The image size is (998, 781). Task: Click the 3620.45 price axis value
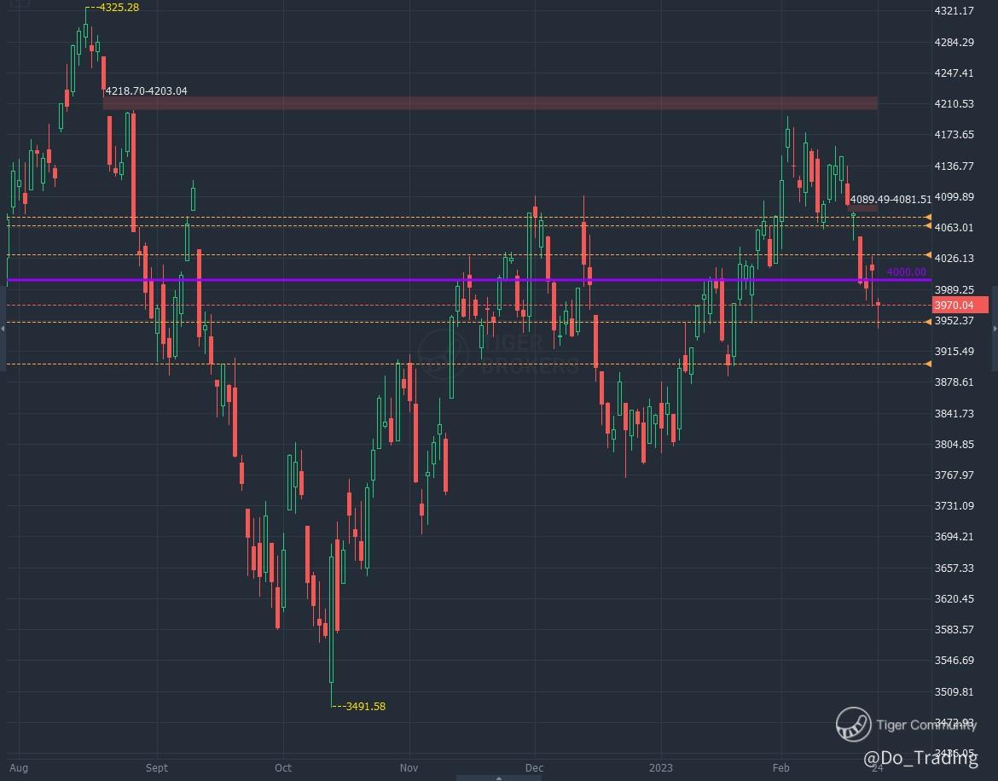954,598
